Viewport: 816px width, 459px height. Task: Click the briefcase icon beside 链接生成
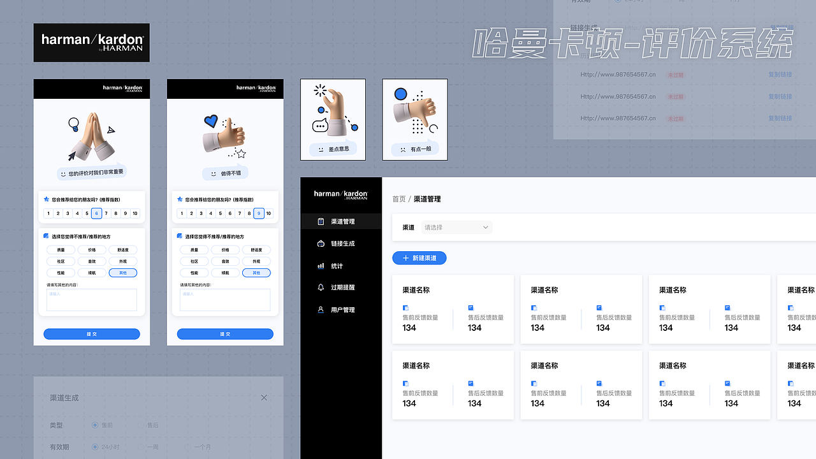pyautogui.click(x=321, y=244)
